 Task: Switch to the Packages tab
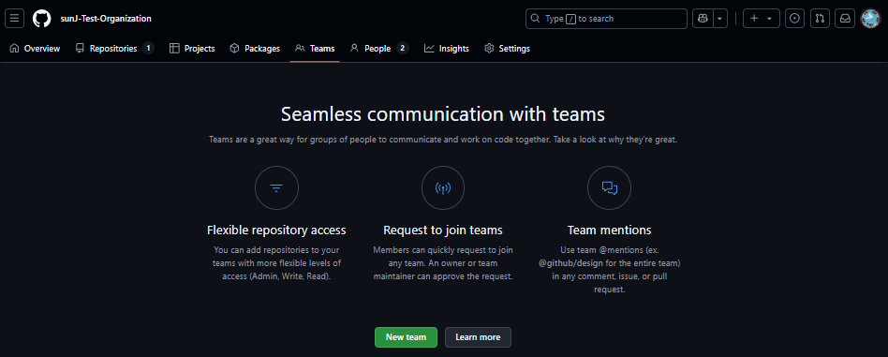tap(255, 49)
